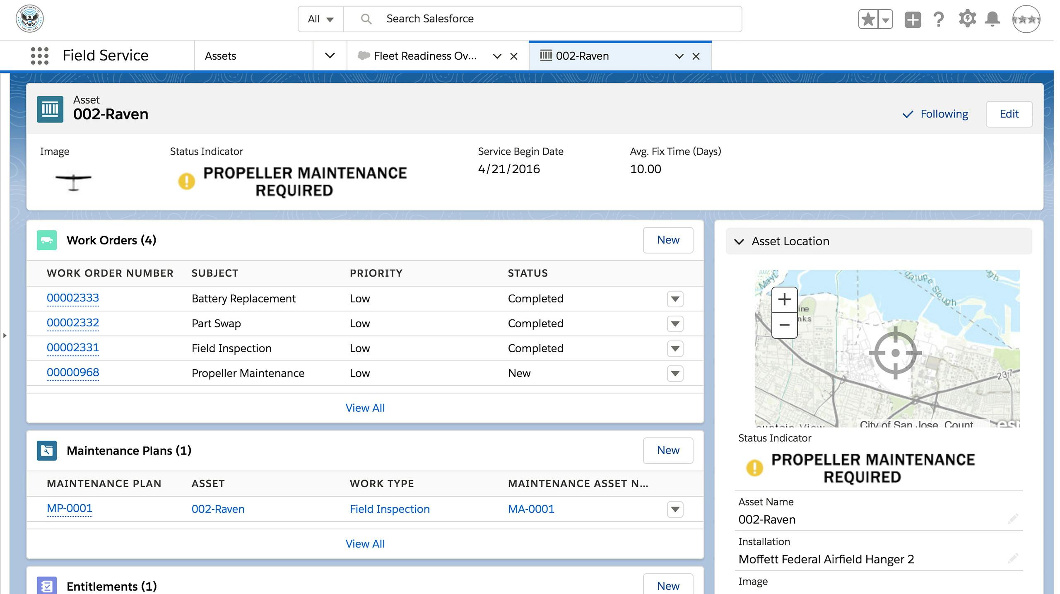Open the Field Inspection work type link

point(390,509)
